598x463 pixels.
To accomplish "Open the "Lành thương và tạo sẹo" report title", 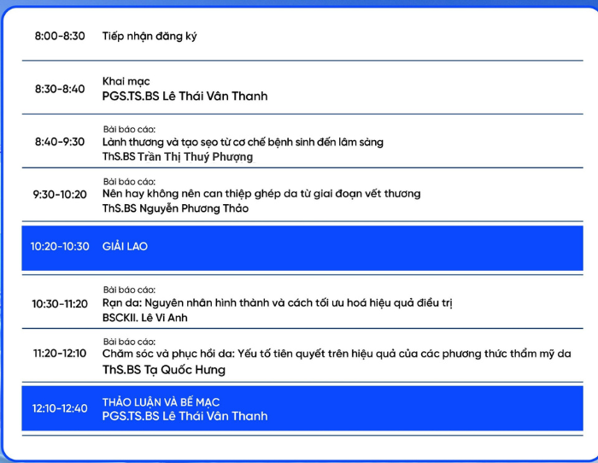I will (x=243, y=142).
